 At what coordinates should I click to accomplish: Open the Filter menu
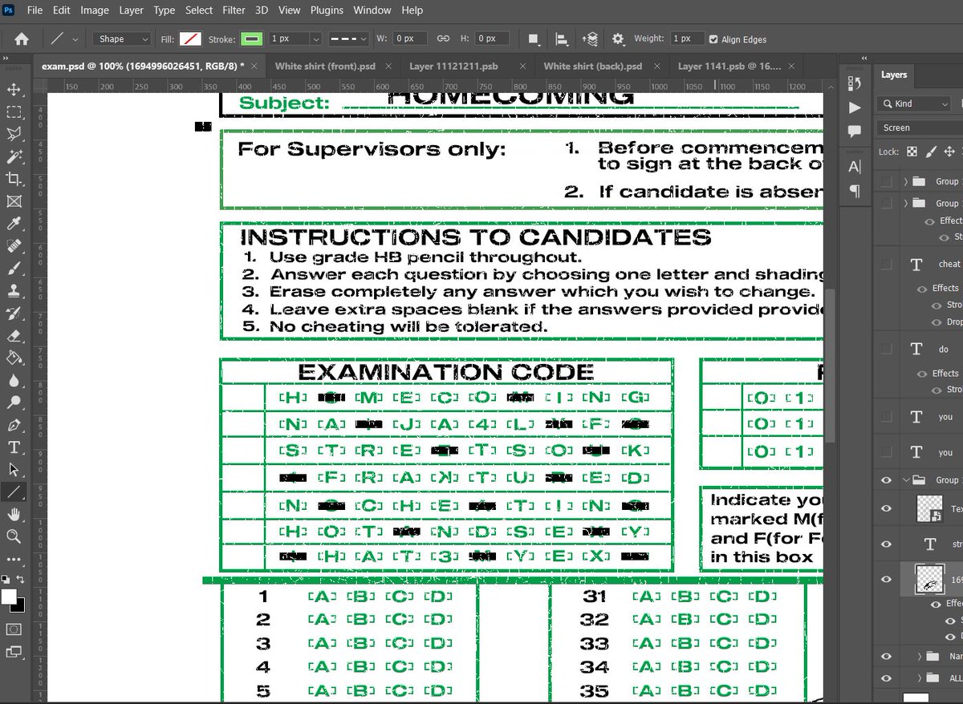click(x=234, y=10)
